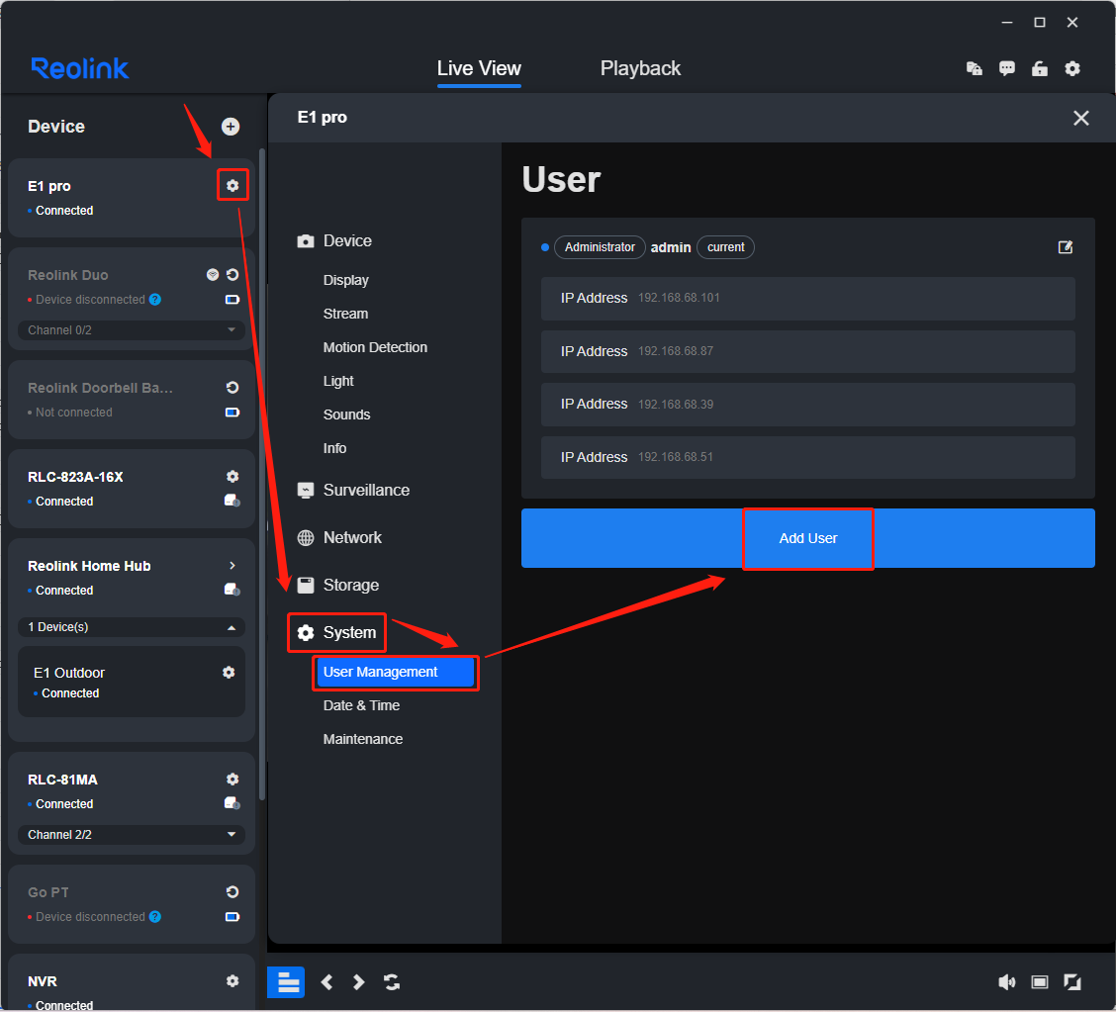
Task: Add a new device with plus icon
Action: click(x=230, y=127)
